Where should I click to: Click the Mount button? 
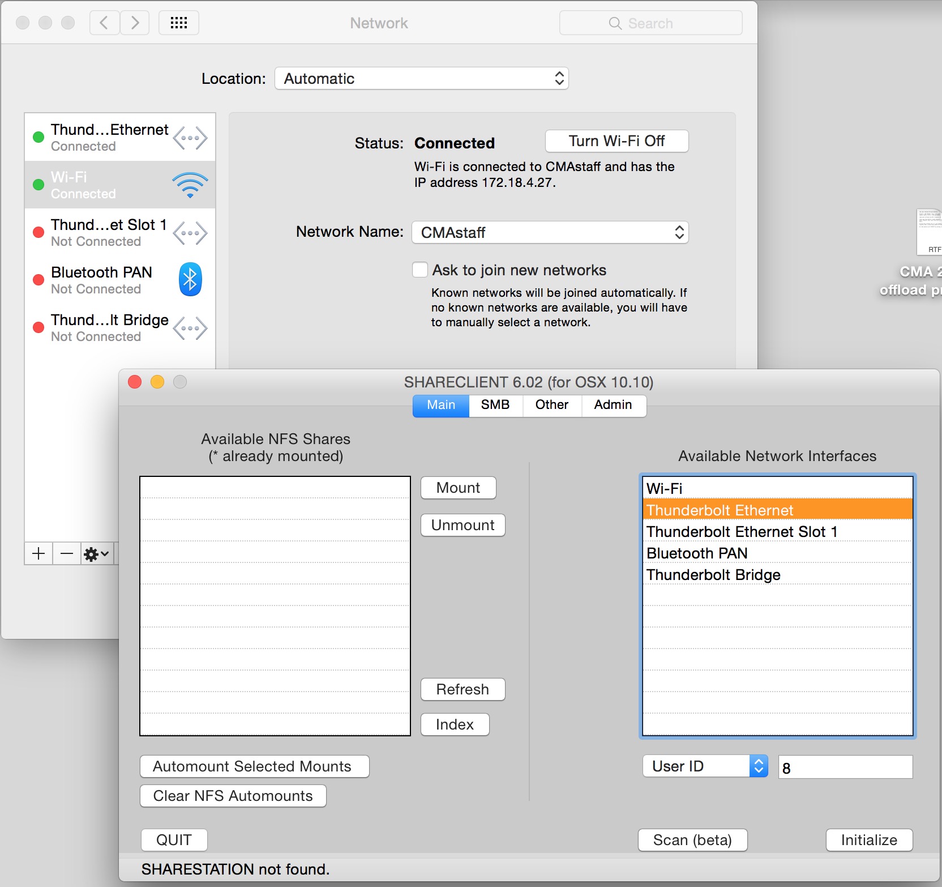(x=459, y=488)
